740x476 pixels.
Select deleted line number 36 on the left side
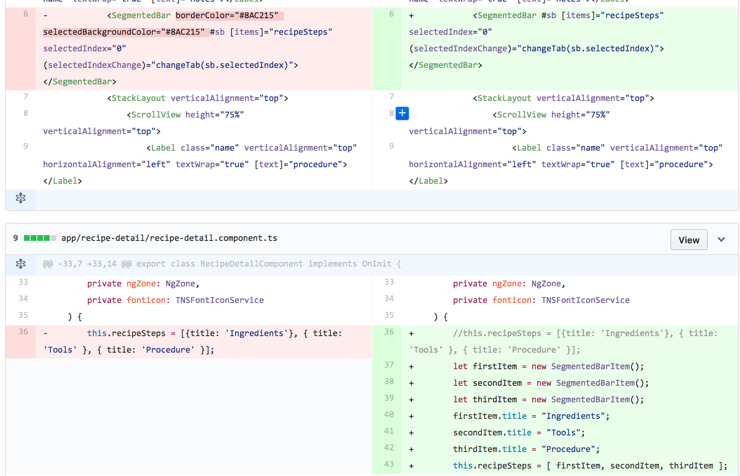coord(23,332)
